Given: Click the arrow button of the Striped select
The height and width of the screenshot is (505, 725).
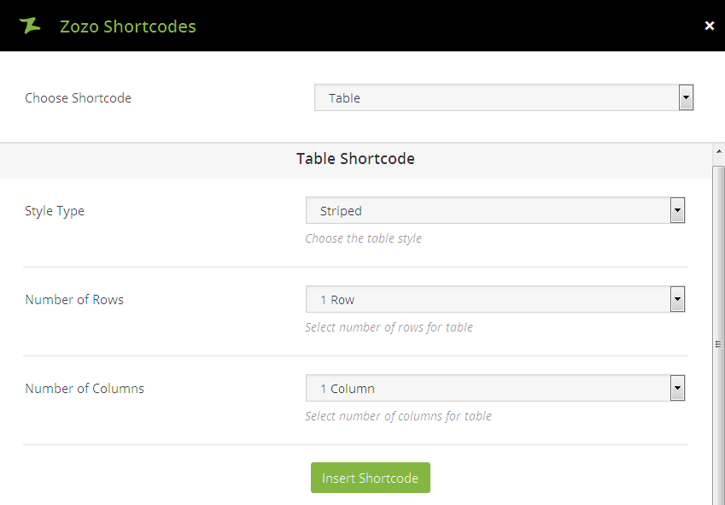Looking at the screenshot, I should (678, 210).
